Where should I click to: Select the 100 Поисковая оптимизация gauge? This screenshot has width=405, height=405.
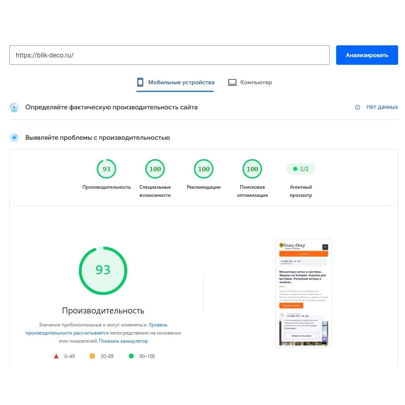pyautogui.click(x=252, y=169)
